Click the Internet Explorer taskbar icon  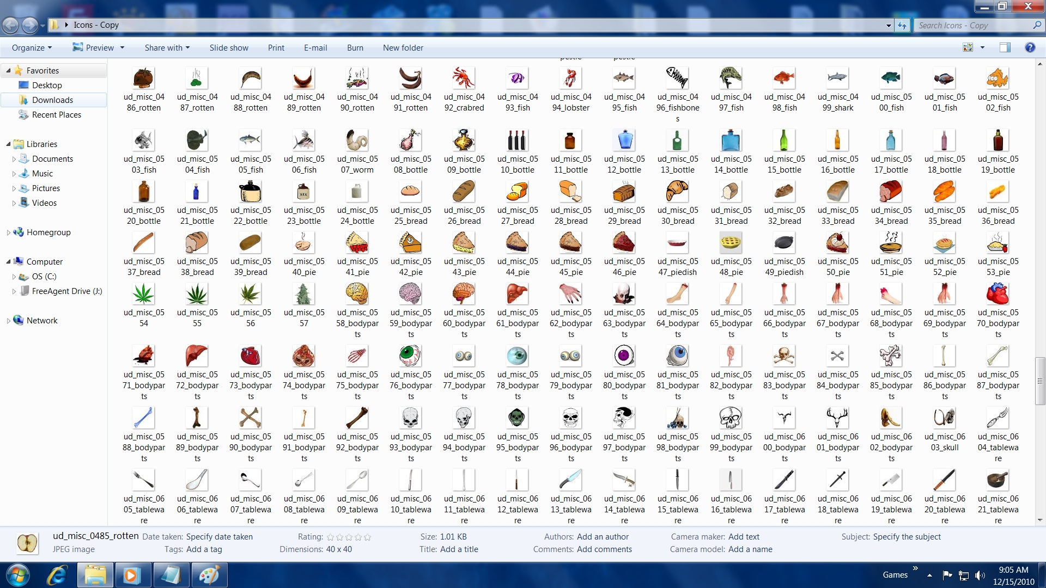click(57, 575)
